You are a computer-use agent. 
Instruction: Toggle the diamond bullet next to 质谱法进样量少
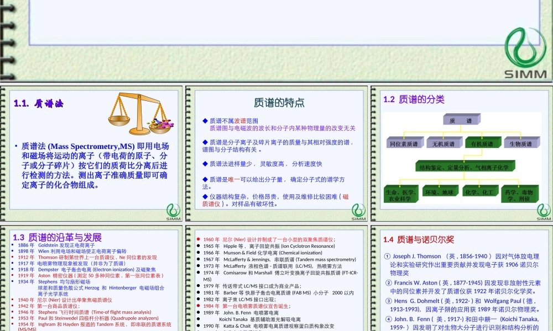point(205,163)
